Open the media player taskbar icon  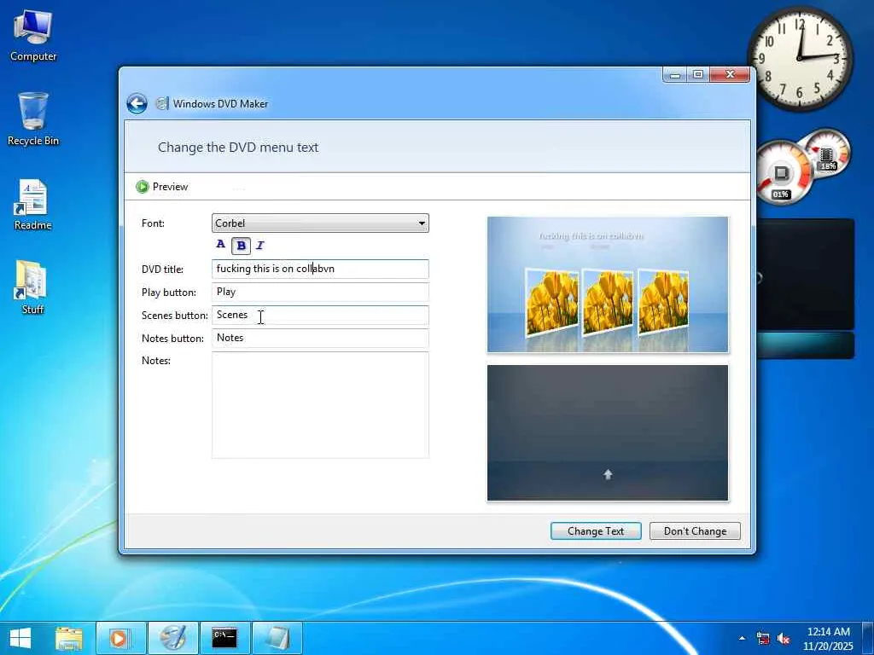click(x=120, y=638)
